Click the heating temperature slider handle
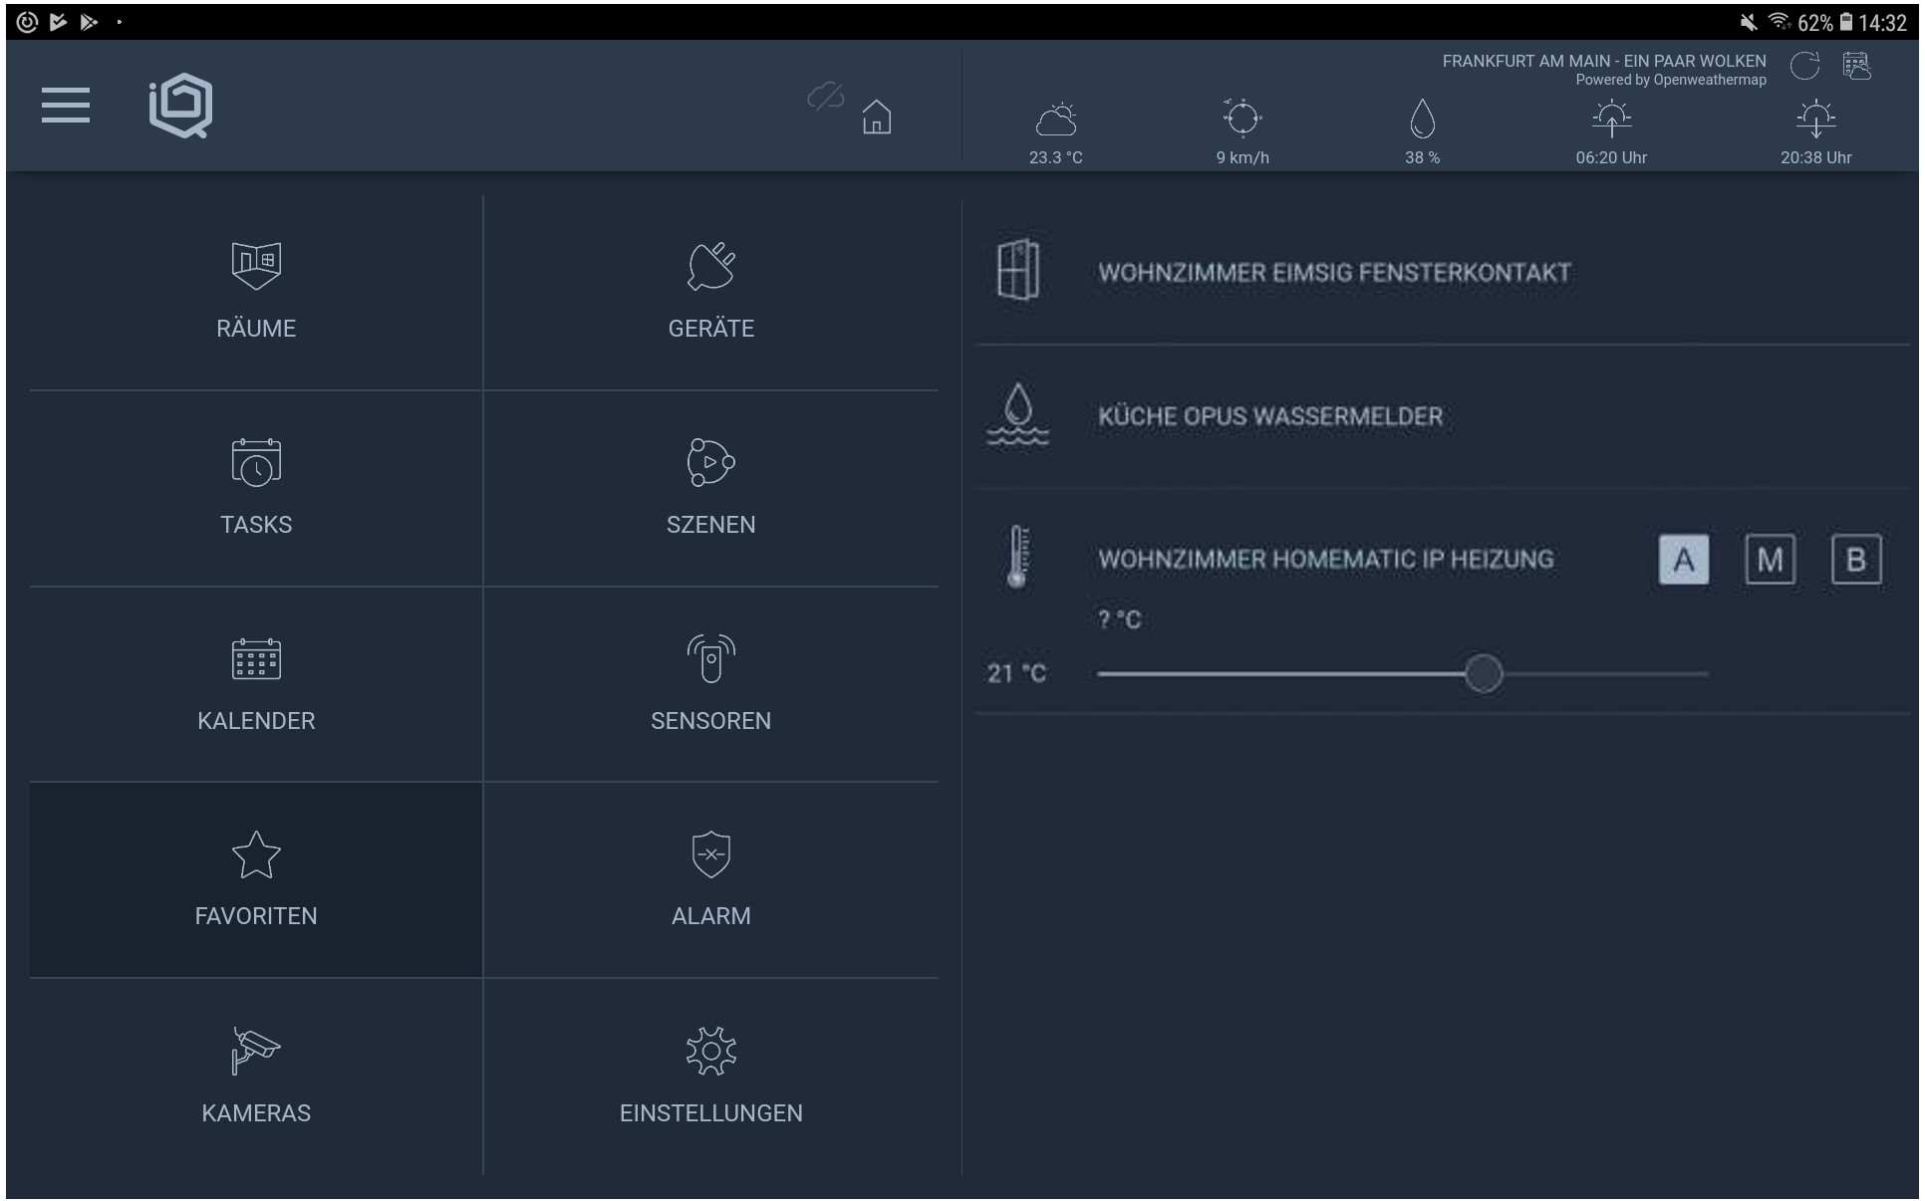1925x1201 pixels. [x=1483, y=674]
